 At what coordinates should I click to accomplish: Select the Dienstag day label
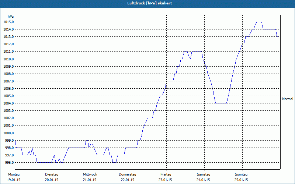52,174
